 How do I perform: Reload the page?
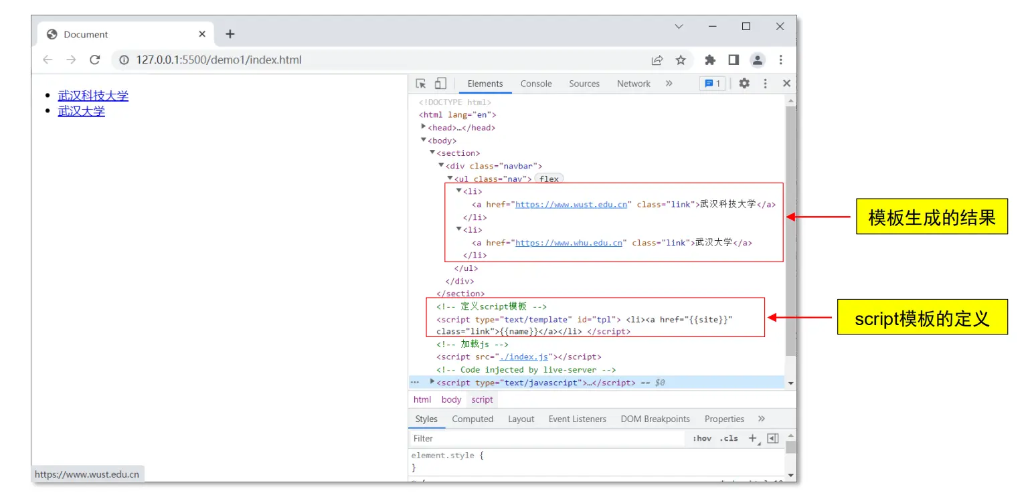95,60
